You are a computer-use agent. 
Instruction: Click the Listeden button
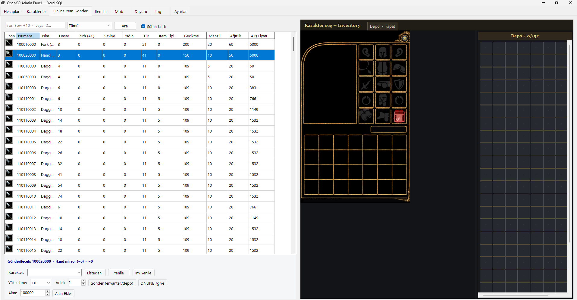point(94,273)
